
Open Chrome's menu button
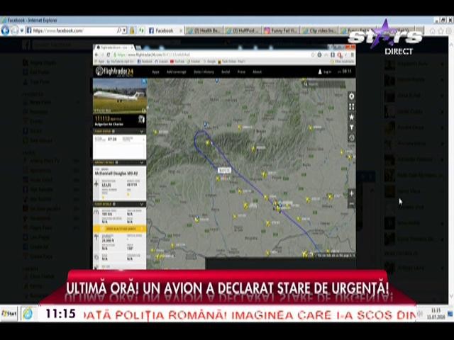353,55
